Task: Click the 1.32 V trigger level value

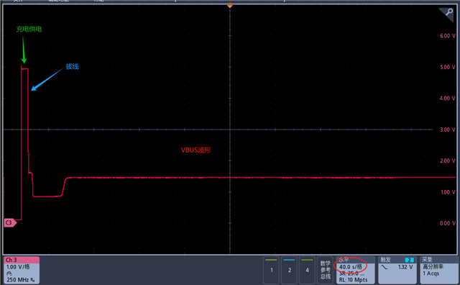Action: pyautogui.click(x=405, y=267)
